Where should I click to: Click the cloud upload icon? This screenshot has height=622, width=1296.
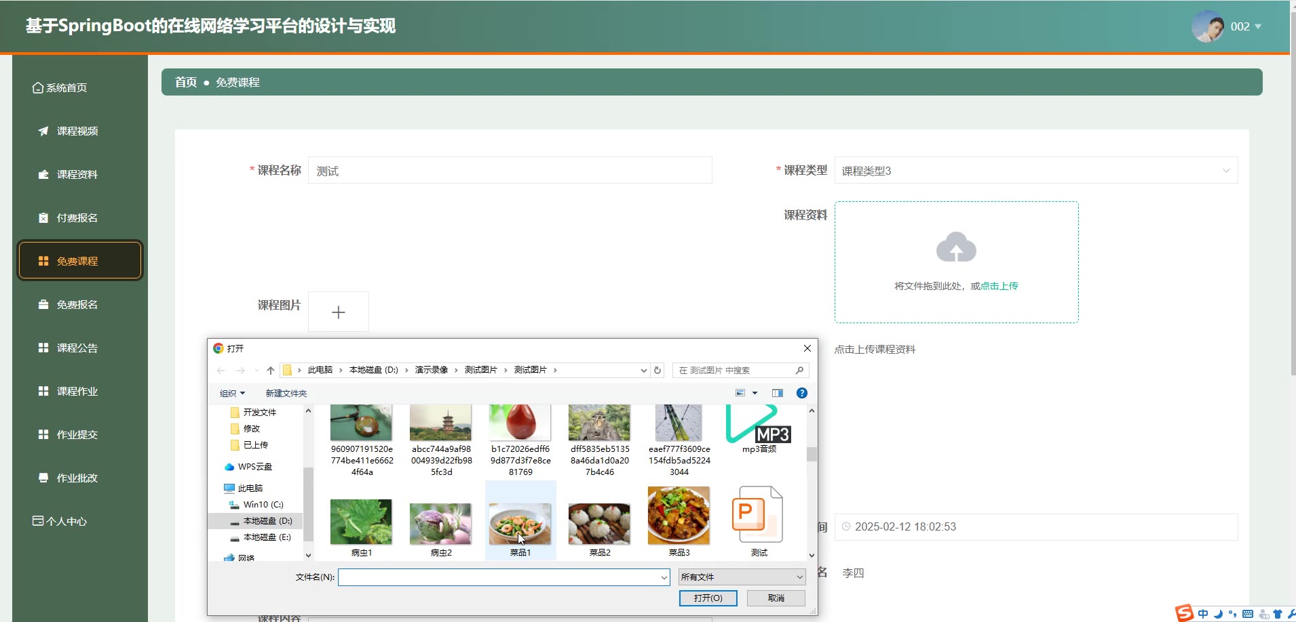[956, 247]
